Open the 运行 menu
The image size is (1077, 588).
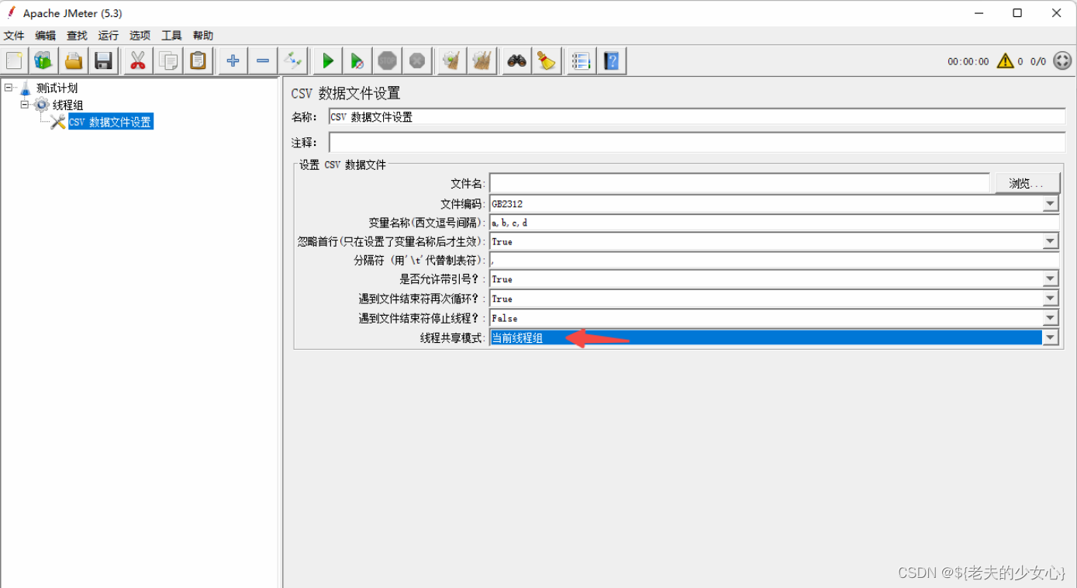[x=109, y=36]
